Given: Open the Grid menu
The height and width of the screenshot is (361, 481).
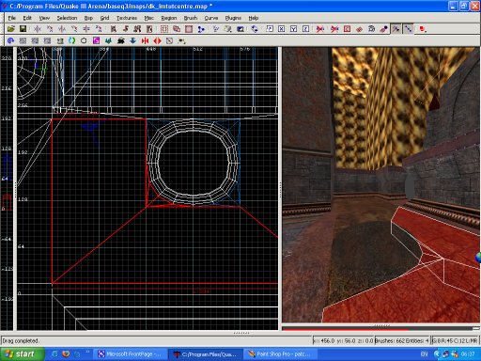Looking at the screenshot, I should click(x=104, y=18).
